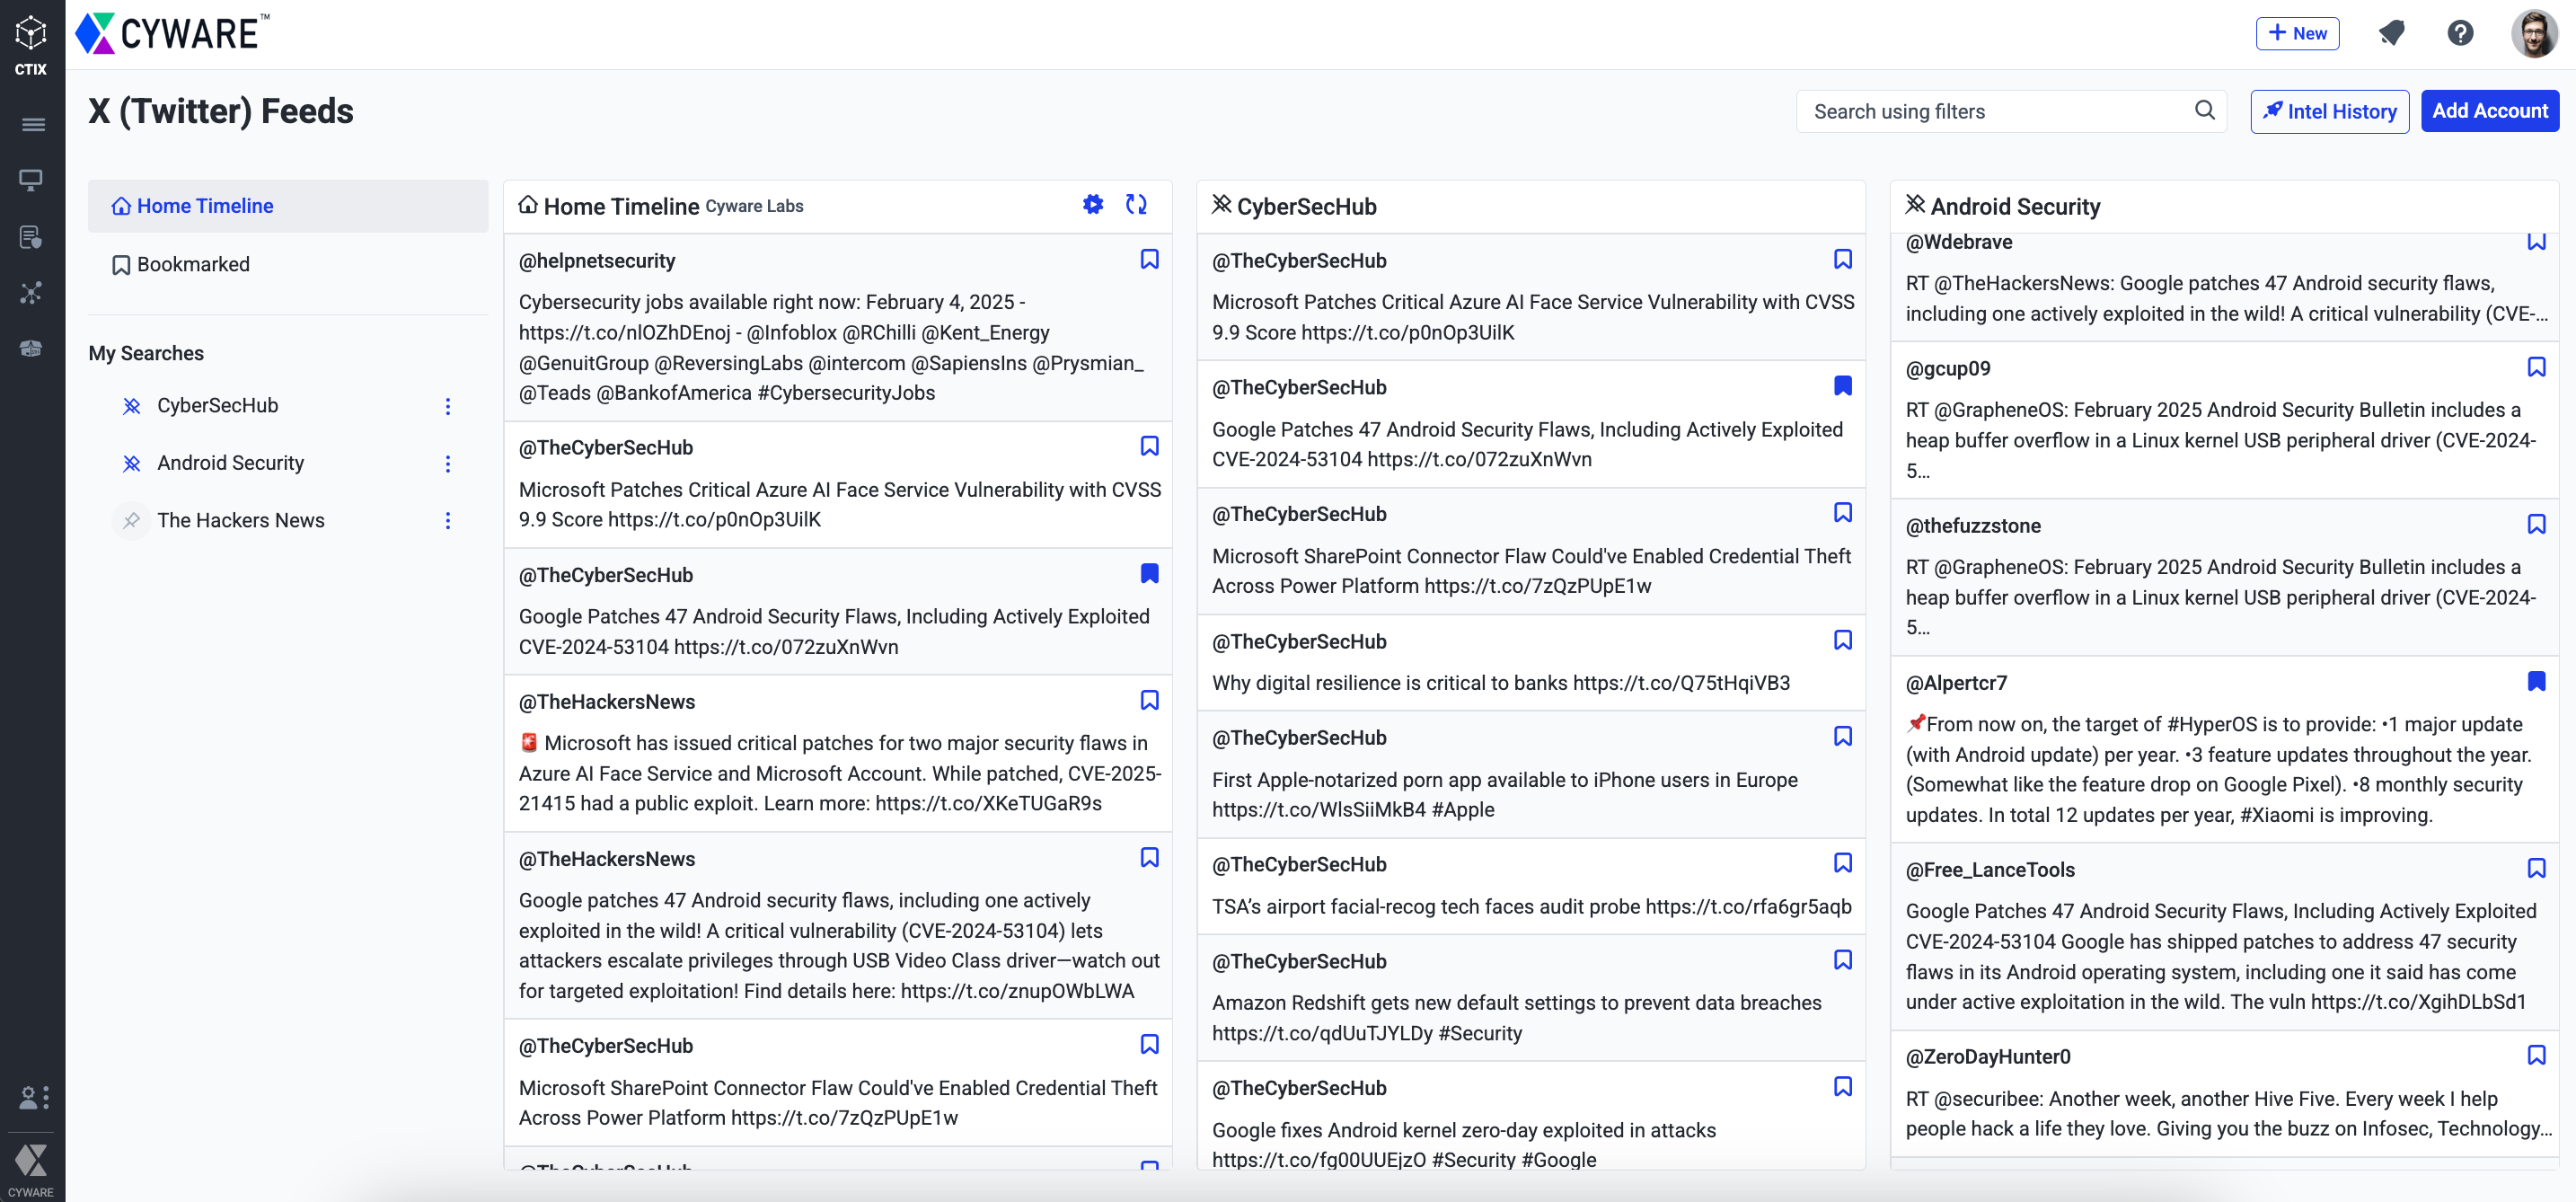Refresh the Home Timeline column
Viewport: 2576px width, 1202px height.
tap(1136, 205)
